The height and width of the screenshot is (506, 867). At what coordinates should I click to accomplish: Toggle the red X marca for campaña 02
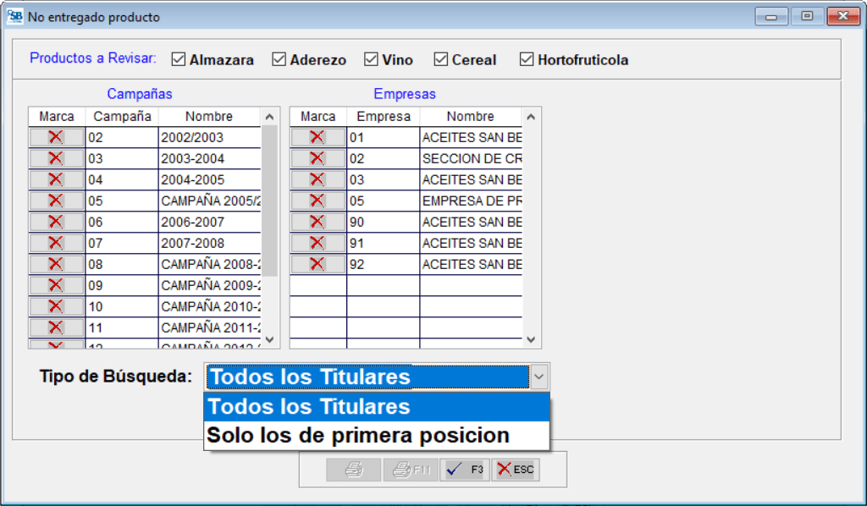(56, 136)
